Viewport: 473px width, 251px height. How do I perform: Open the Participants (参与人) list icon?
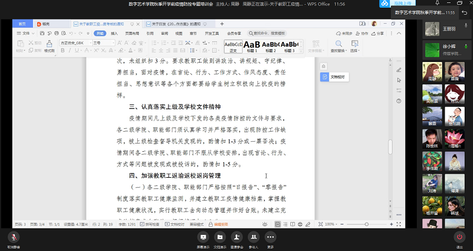point(254,237)
